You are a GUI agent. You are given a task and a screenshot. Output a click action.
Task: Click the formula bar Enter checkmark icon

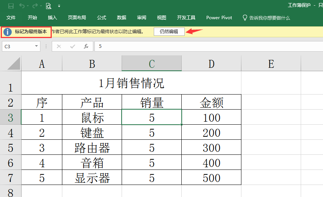(73, 46)
